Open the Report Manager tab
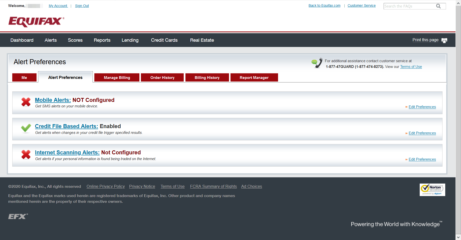461x240 pixels. tap(254, 77)
